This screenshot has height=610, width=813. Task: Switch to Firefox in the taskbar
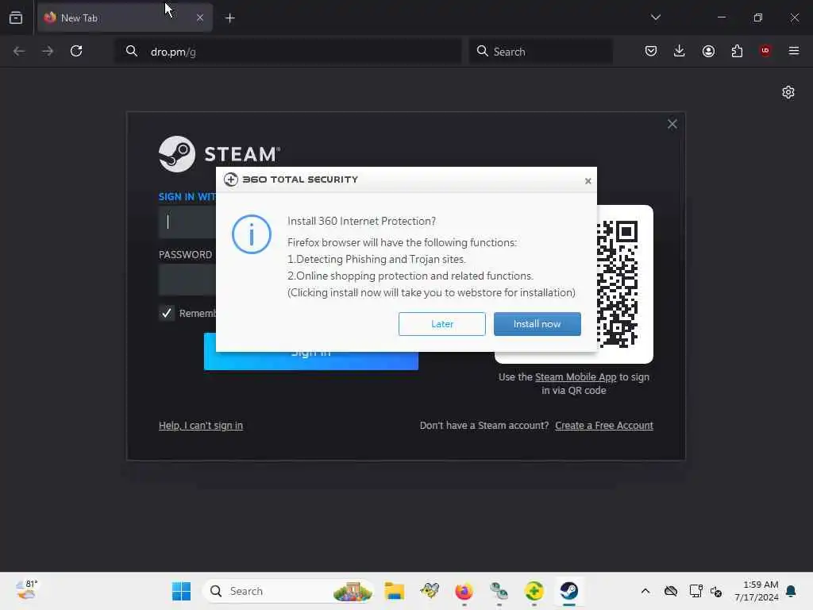[464, 591]
